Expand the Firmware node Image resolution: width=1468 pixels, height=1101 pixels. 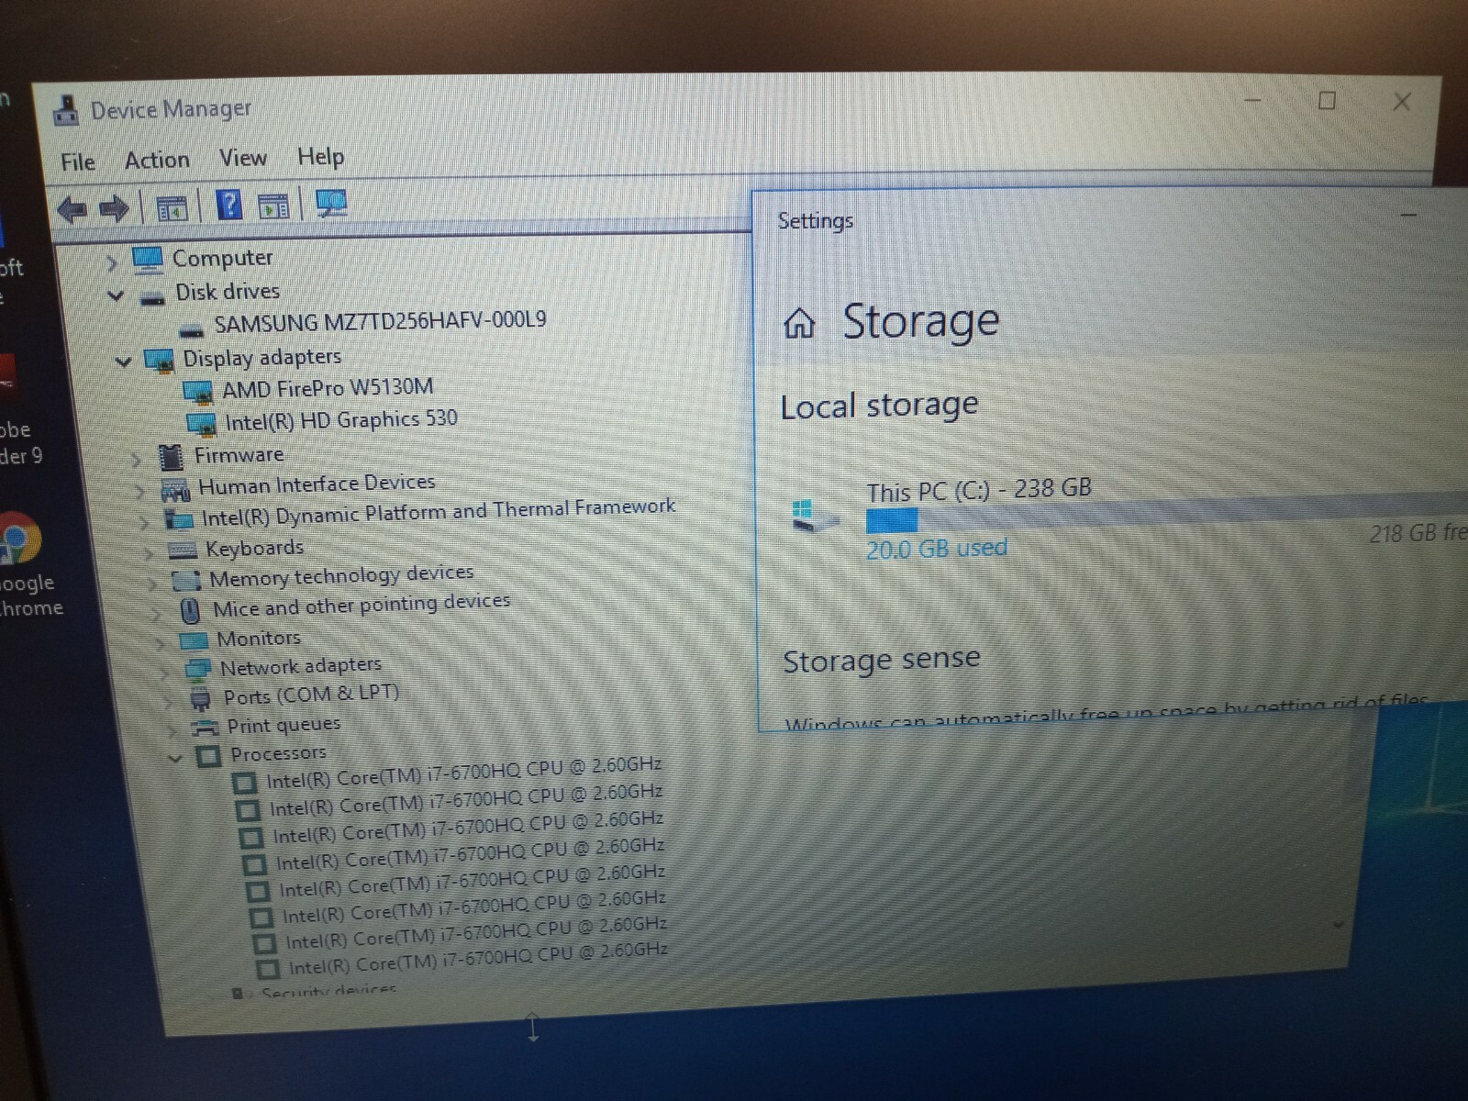[x=136, y=460]
